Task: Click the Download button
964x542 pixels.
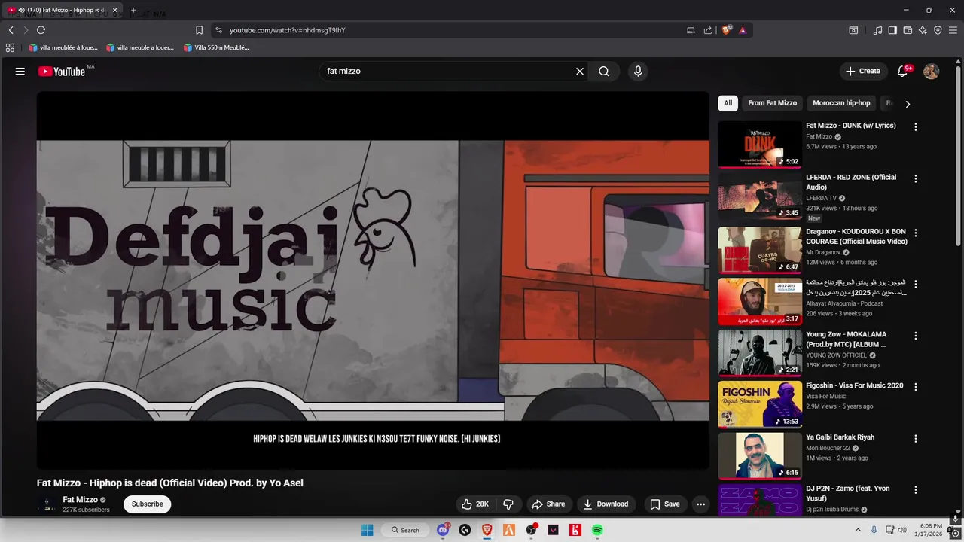Action: (x=606, y=504)
